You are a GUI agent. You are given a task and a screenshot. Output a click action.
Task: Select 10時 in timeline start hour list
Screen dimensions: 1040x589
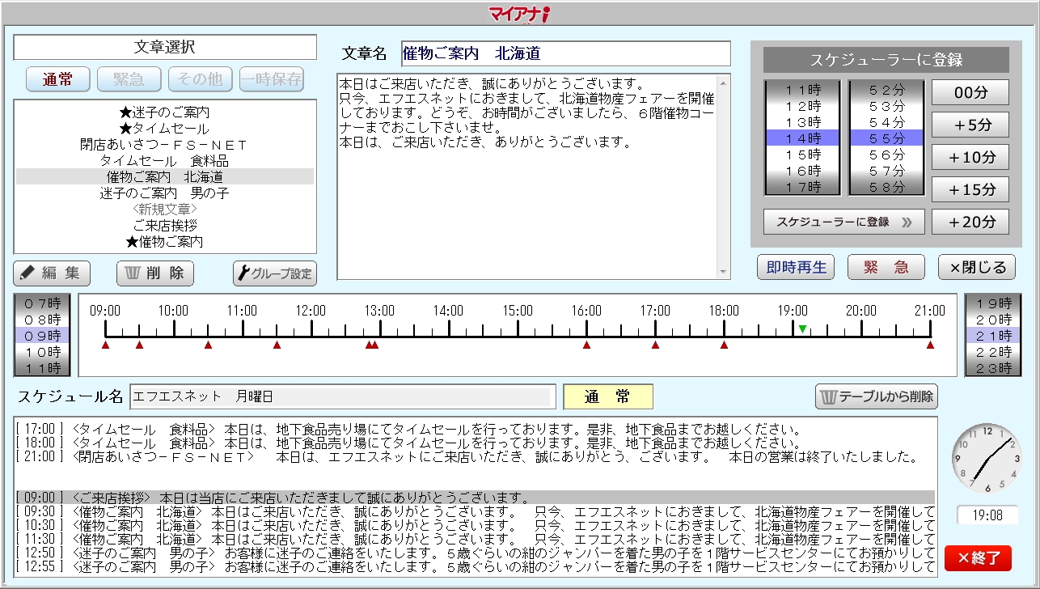pyautogui.click(x=42, y=352)
